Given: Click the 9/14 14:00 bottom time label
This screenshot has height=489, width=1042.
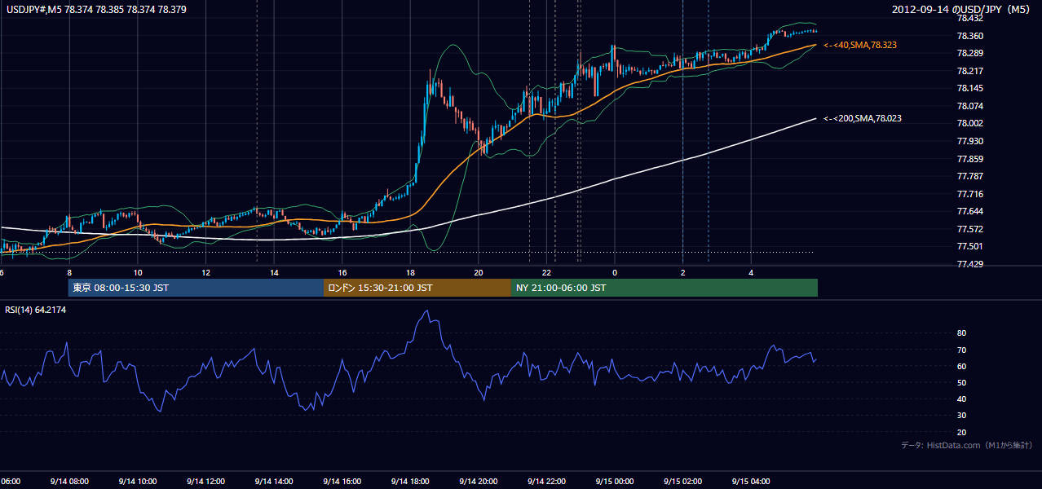Looking at the screenshot, I should (x=273, y=482).
